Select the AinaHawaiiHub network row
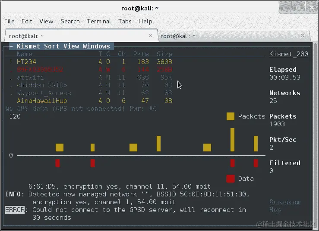Screen dimensions: 319x231 91,101
